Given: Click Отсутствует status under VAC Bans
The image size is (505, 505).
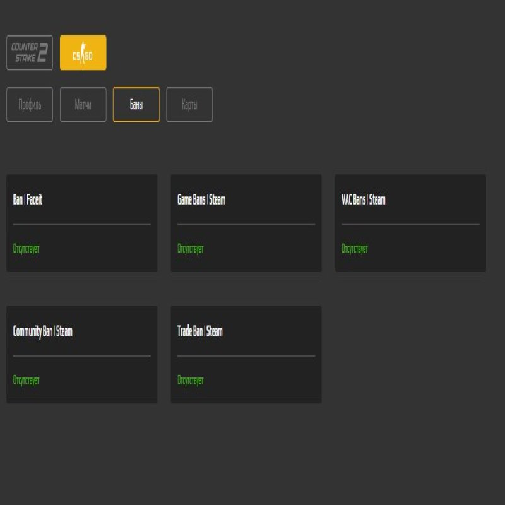Looking at the screenshot, I should click(354, 249).
